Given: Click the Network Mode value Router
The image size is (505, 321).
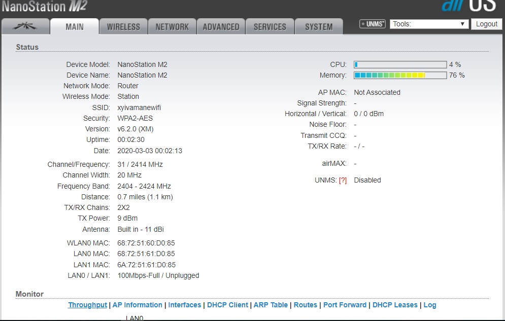Looking at the screenshot, I should click(x=127, y=86).
